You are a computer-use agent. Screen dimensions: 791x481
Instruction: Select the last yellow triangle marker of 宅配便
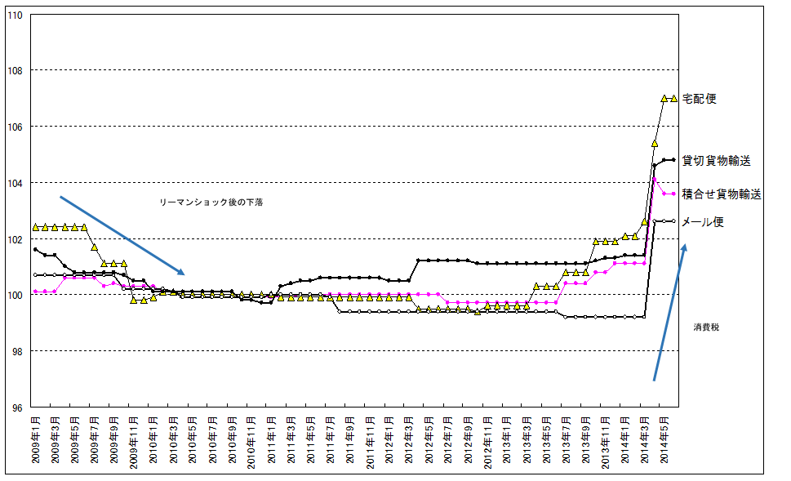click(x=673, y=98)
